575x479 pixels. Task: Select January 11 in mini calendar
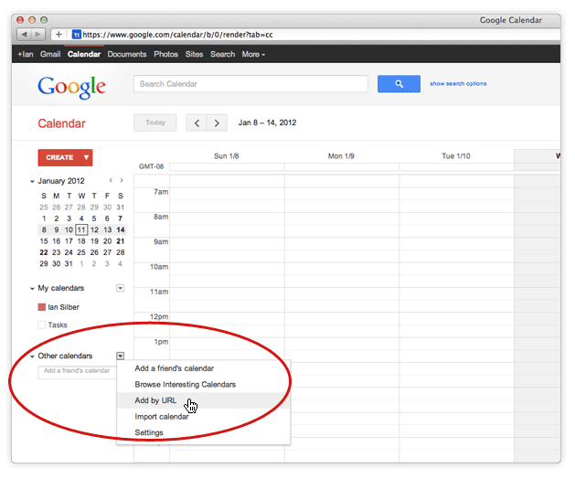pyautogui.click(x=81, y=230)
